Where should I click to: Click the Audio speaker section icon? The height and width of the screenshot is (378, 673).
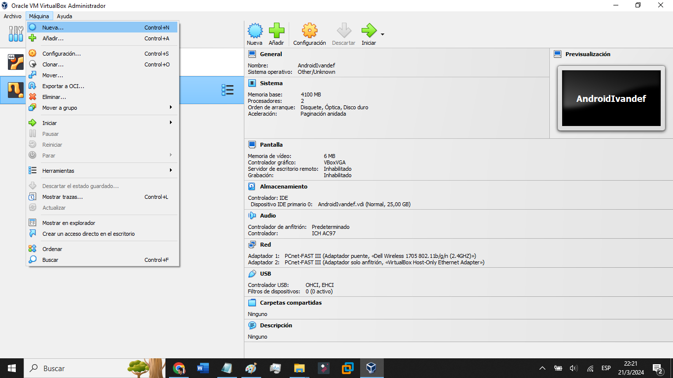click(x=252, y=216)
